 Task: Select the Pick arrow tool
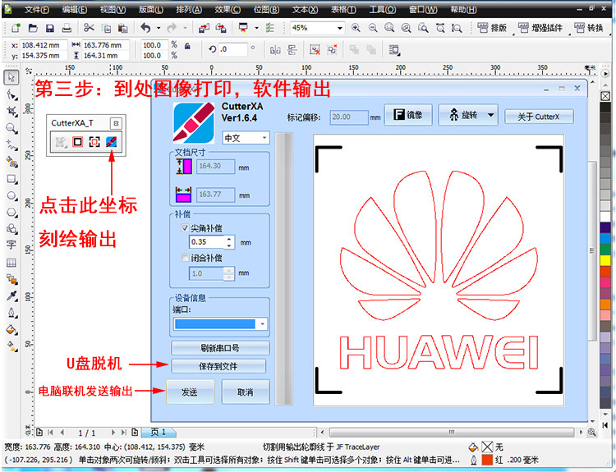[11, 77]
